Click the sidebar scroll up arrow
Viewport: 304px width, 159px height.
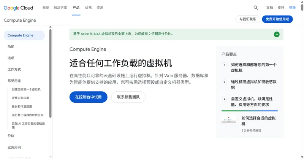click(51, 27)
